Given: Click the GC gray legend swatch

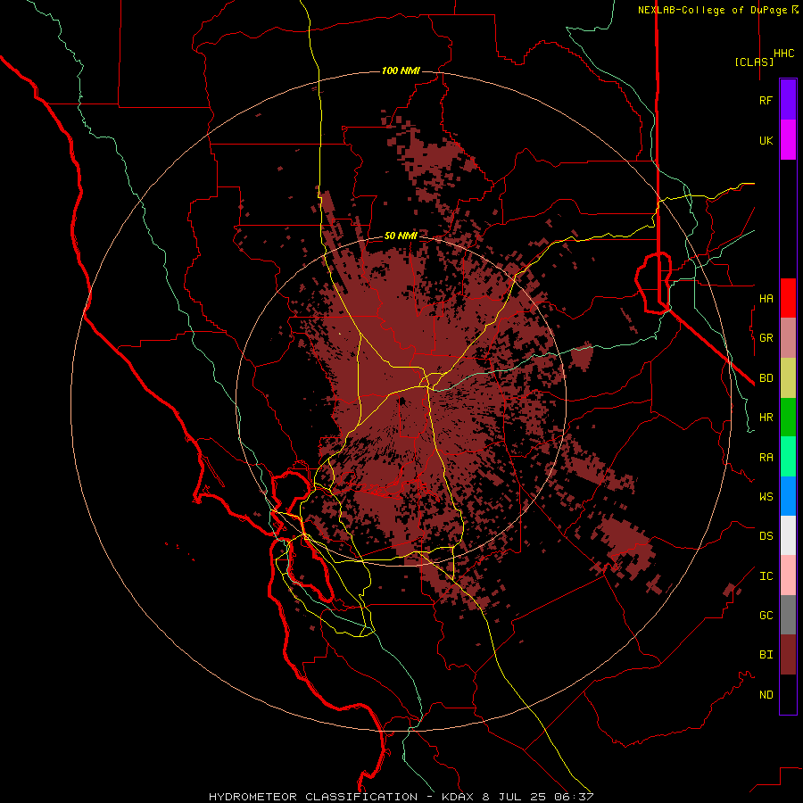Looking at the screenshot, I should (788, 615).
